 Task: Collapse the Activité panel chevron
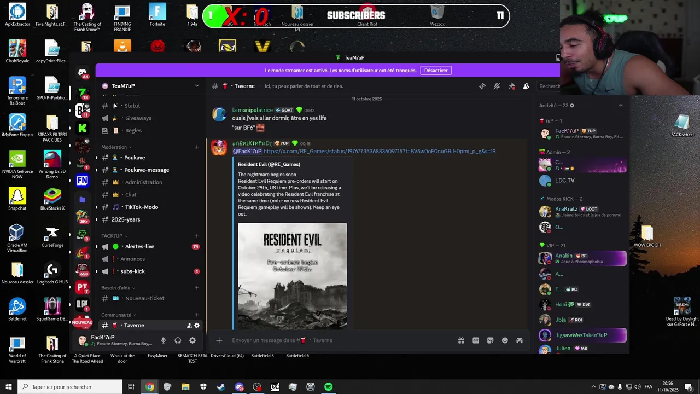pyautogui.click(x=621, y=106)
